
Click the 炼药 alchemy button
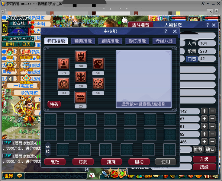(83, 162)
